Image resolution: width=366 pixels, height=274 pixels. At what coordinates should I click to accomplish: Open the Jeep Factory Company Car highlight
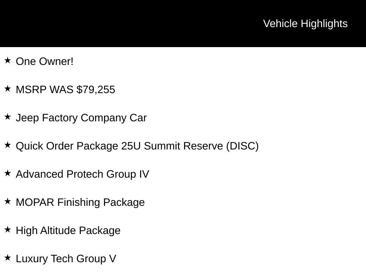[x=81, y=118]
